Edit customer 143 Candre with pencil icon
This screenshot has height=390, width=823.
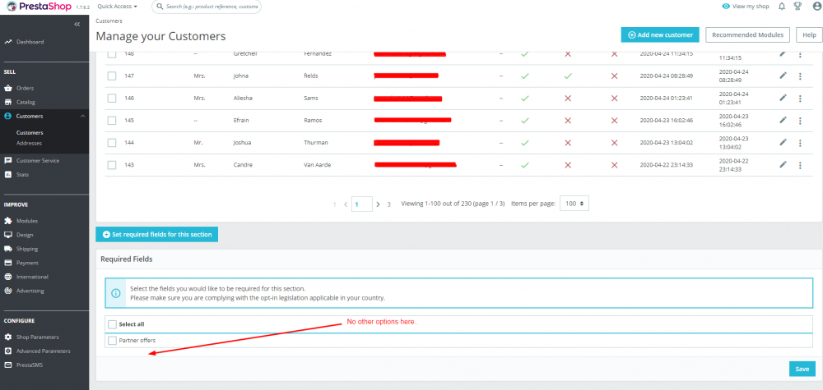(783, 165)
